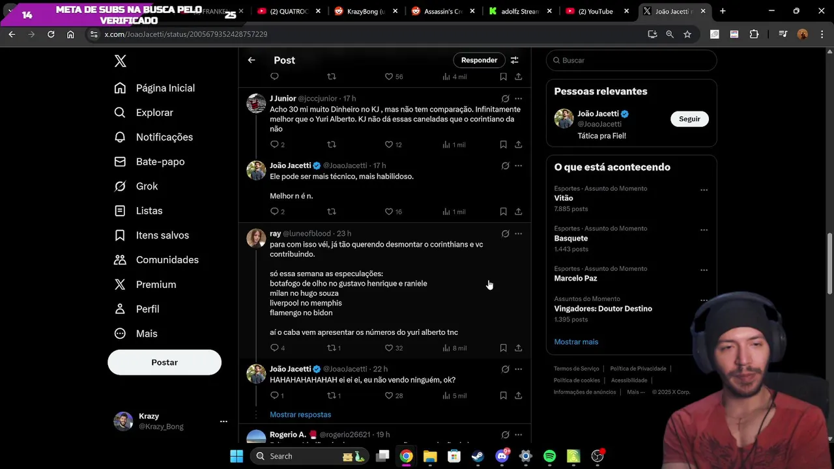Open more options for Basquete trend
This screenshot has height=469, width=834.
704,230
